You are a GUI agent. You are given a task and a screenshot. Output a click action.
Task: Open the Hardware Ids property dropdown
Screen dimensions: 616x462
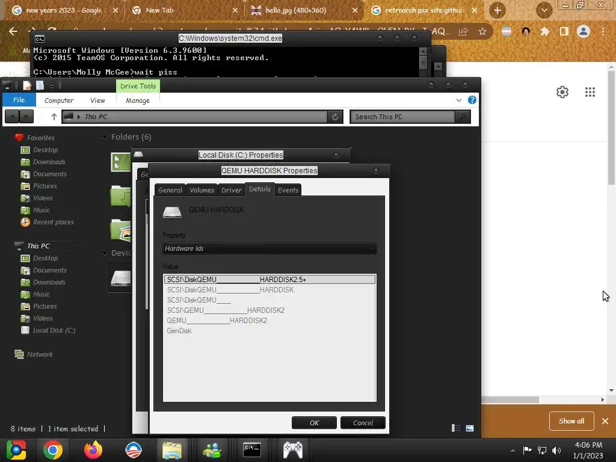click(269, 248)
